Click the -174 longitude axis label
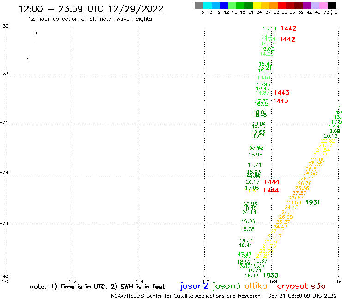 coord(138,282)
